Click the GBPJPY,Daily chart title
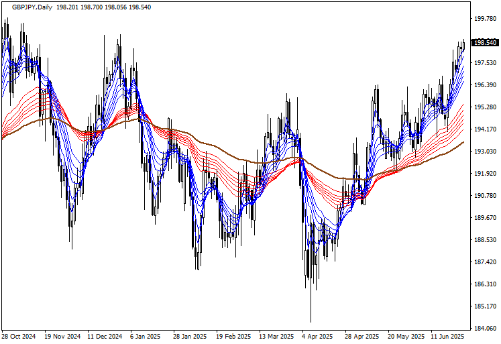 32,7
